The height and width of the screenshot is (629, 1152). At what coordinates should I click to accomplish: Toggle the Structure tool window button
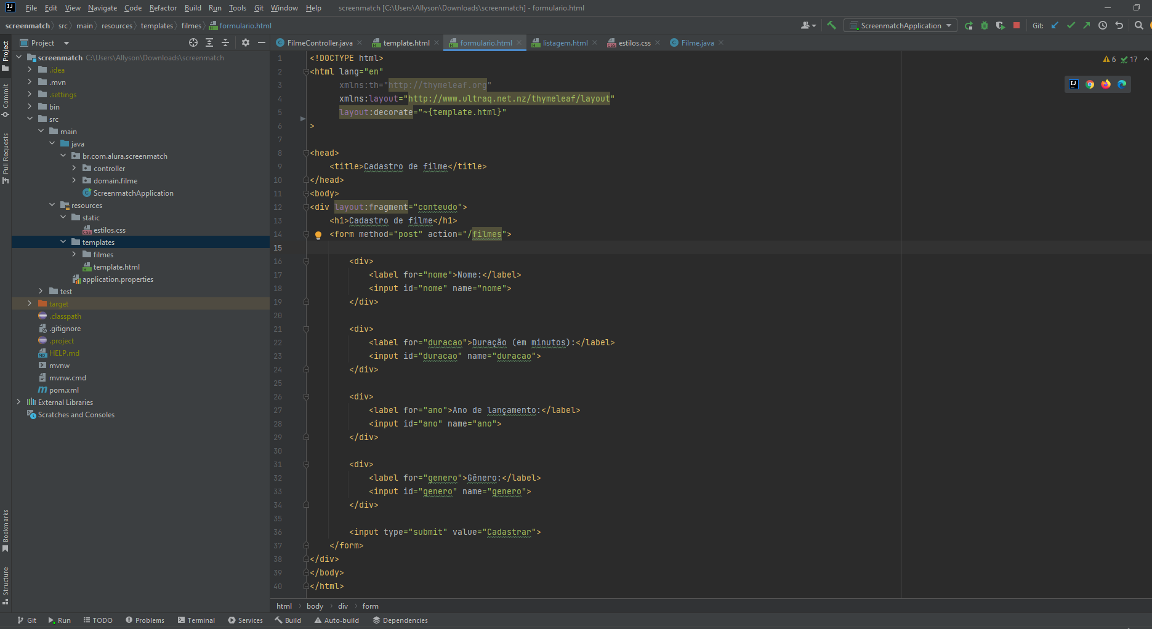click(x=6, y=585)
